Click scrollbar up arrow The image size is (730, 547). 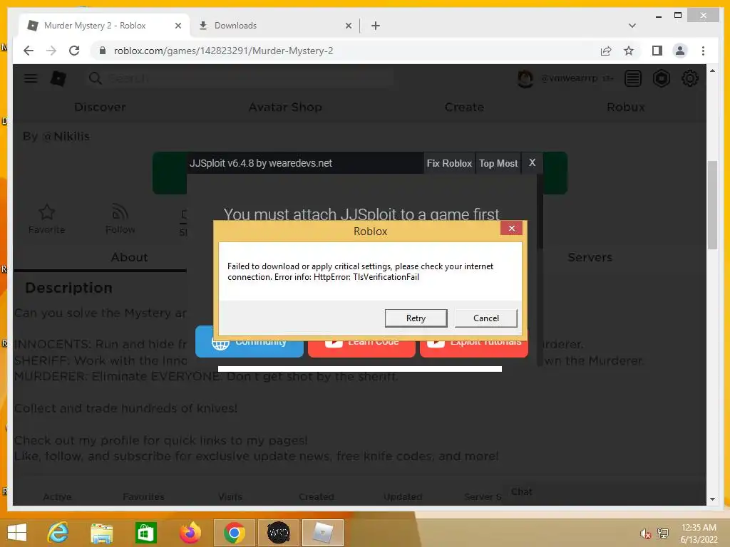(712, 71)
